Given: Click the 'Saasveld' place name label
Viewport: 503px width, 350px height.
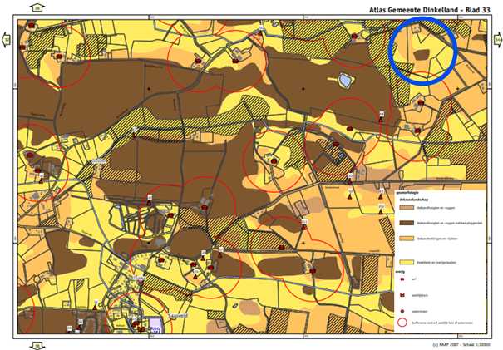Looking at the screenshot, I should tap(178, 315).
